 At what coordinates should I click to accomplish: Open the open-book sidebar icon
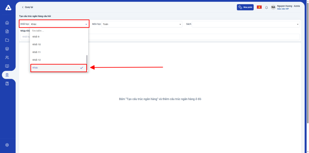(x=7, y=66)
